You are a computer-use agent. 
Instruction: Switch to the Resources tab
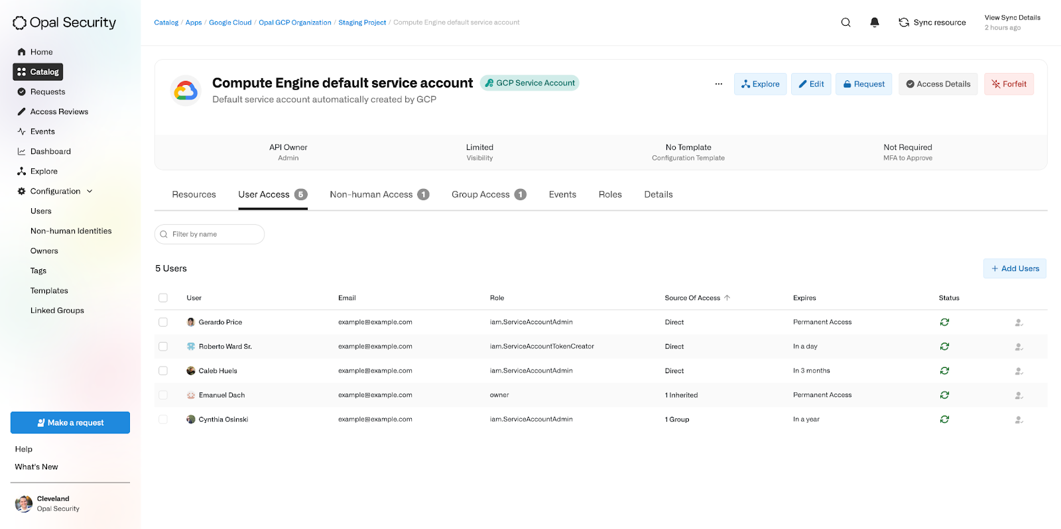point(194,194)
